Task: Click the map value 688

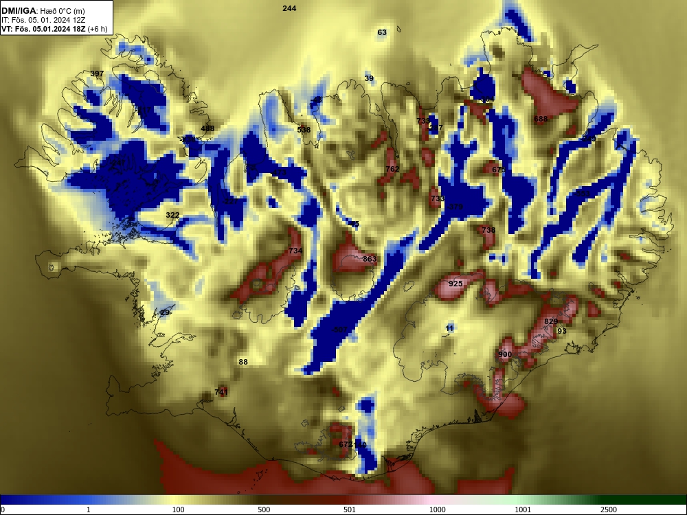Action: 541,119
